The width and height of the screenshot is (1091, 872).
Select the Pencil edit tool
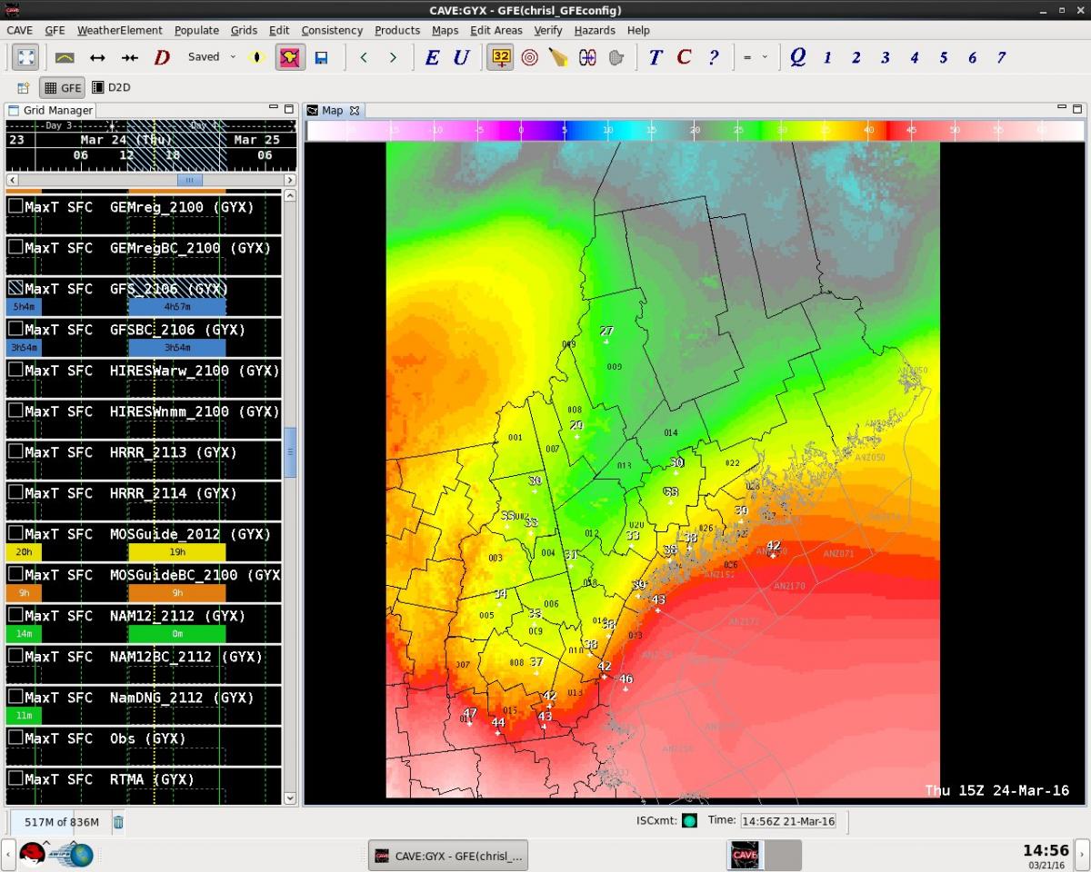558,57
